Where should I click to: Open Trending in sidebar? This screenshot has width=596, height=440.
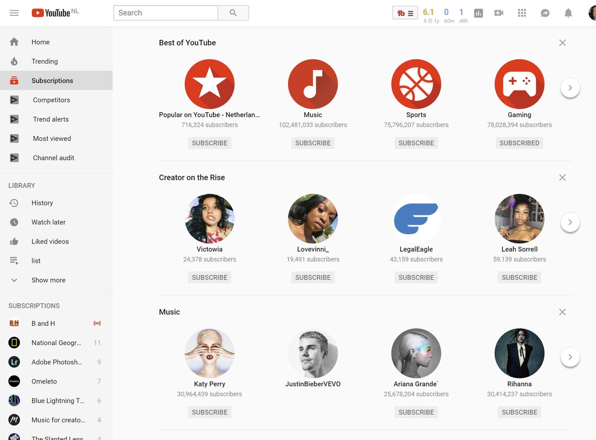click(56, 62)
